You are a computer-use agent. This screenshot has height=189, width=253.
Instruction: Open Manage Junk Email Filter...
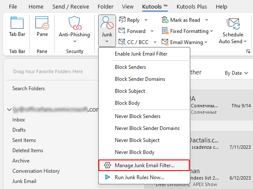pyautogui.click(x=144, y=165)
